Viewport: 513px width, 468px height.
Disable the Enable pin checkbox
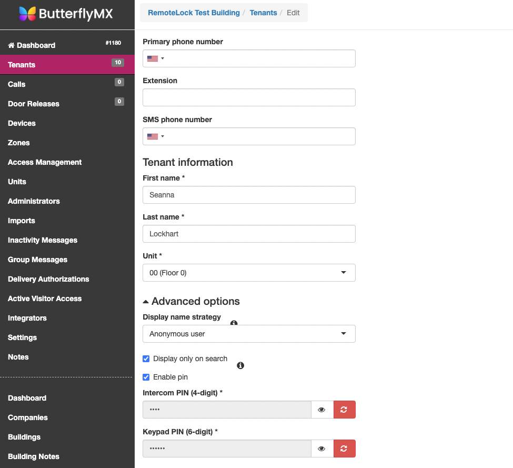146,377
